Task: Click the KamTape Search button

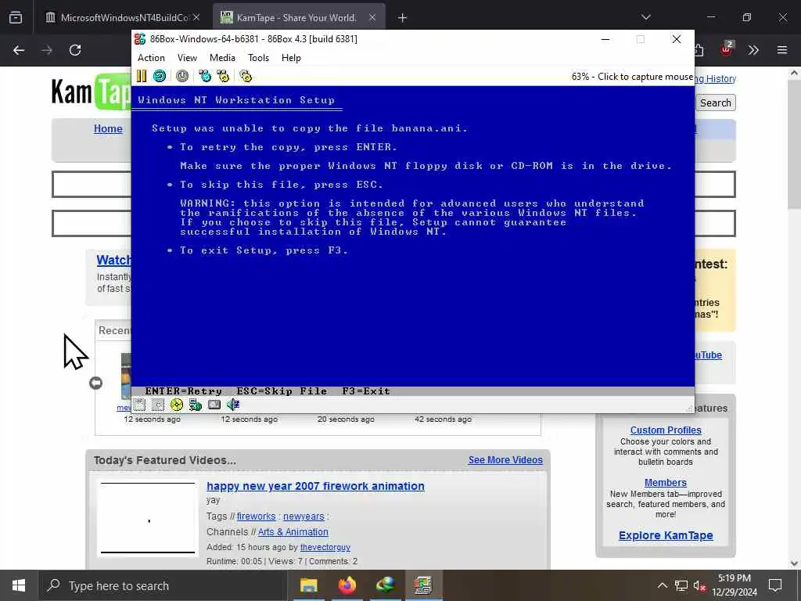Action: coord(715,103)
